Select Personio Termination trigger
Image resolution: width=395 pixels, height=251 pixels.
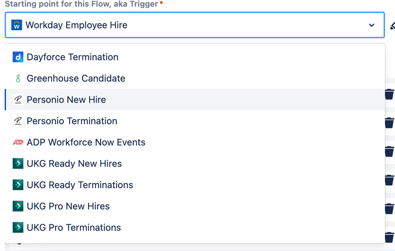tap(72, 121)
